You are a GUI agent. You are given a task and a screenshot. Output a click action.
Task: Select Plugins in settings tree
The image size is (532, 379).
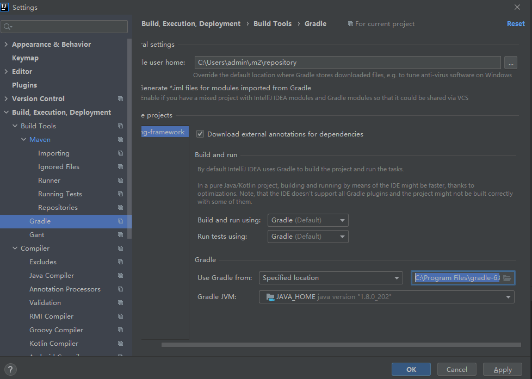tap(24, 85)
